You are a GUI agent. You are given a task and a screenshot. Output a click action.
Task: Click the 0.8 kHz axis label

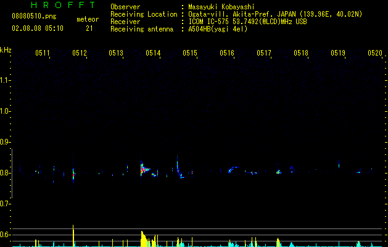click(x=5, y=173)
